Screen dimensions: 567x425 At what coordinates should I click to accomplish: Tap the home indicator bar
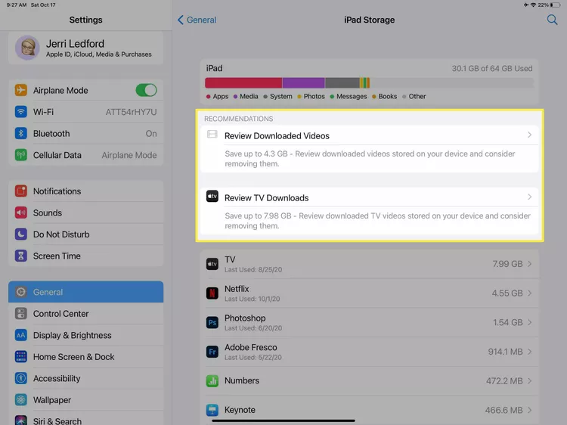(283, 420)
